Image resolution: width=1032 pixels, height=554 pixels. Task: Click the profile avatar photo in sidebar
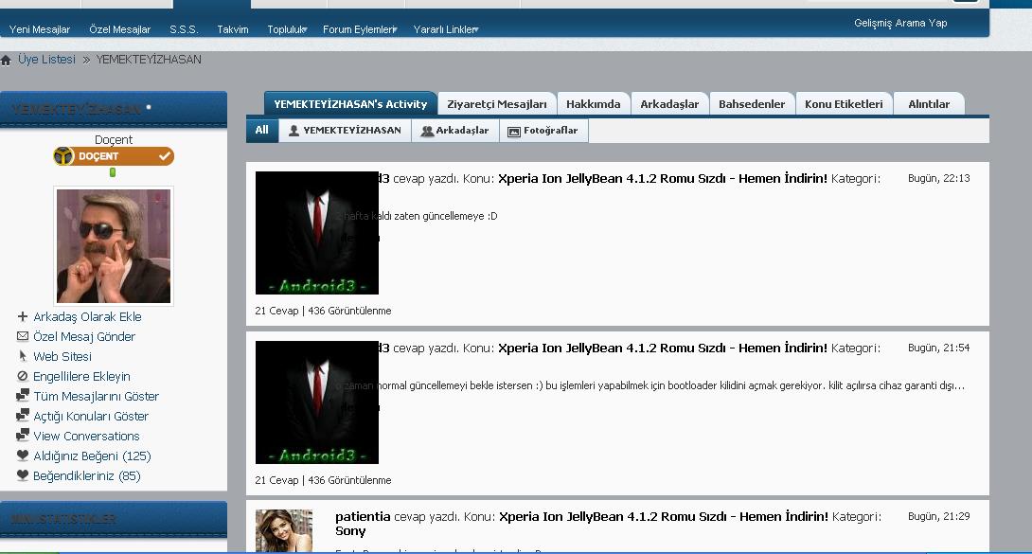[114, 246]
